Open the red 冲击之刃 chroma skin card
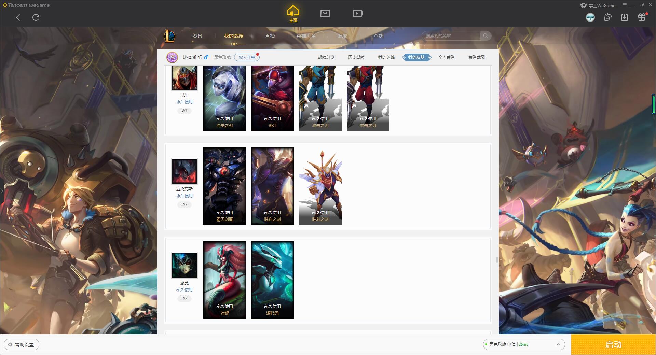656x355 pixels. [368, 98]
